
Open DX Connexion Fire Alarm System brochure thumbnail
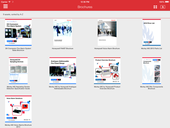pyautogui.click(x=18, y=32)
